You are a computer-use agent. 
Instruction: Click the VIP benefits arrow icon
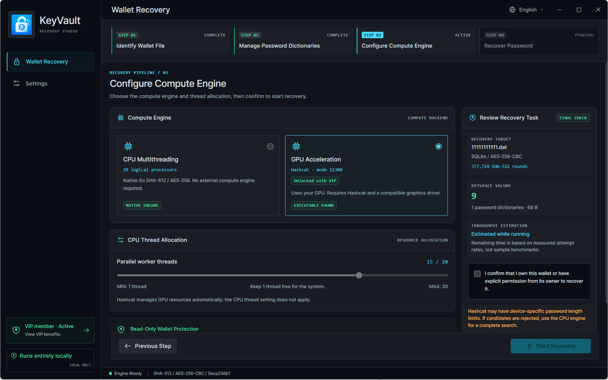click(86, 330)
